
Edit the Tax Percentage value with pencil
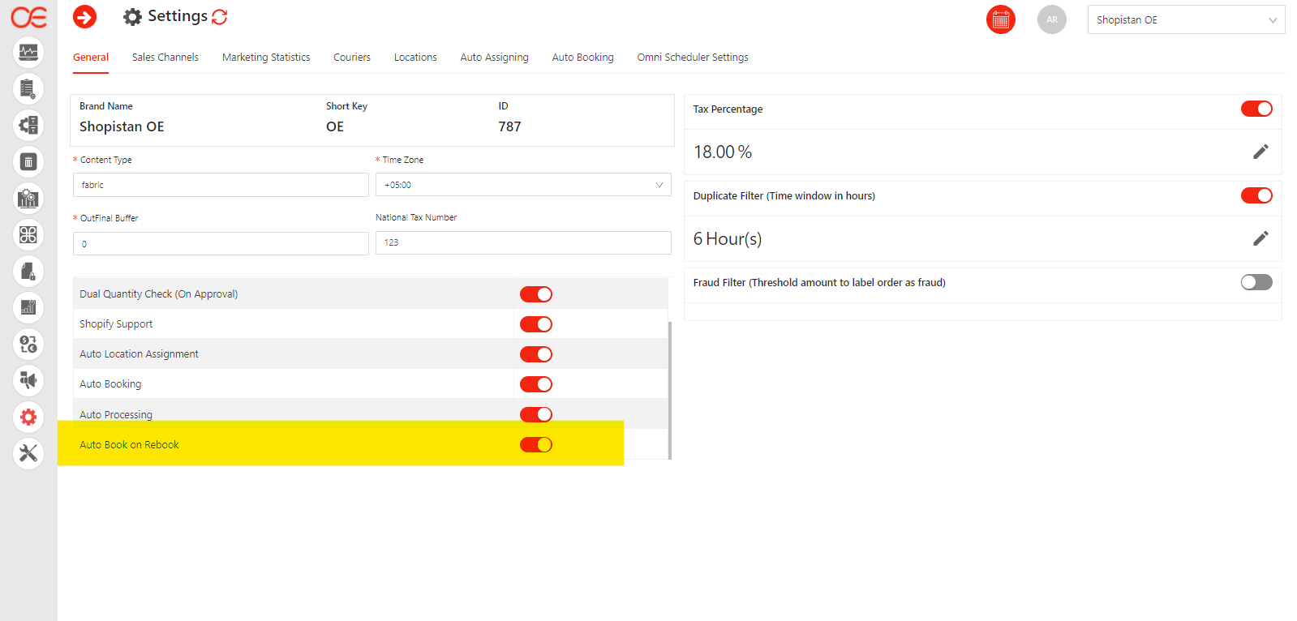pyautogui.click(x=1260, y=152)
